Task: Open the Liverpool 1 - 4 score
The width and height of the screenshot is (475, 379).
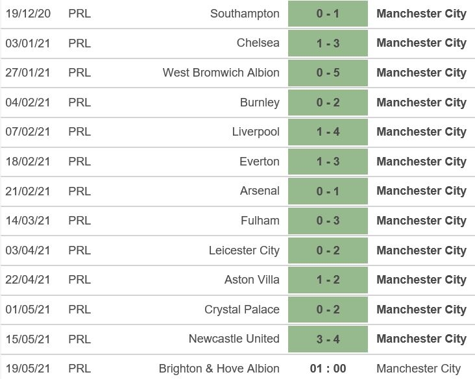Action: tap(328, 132)
